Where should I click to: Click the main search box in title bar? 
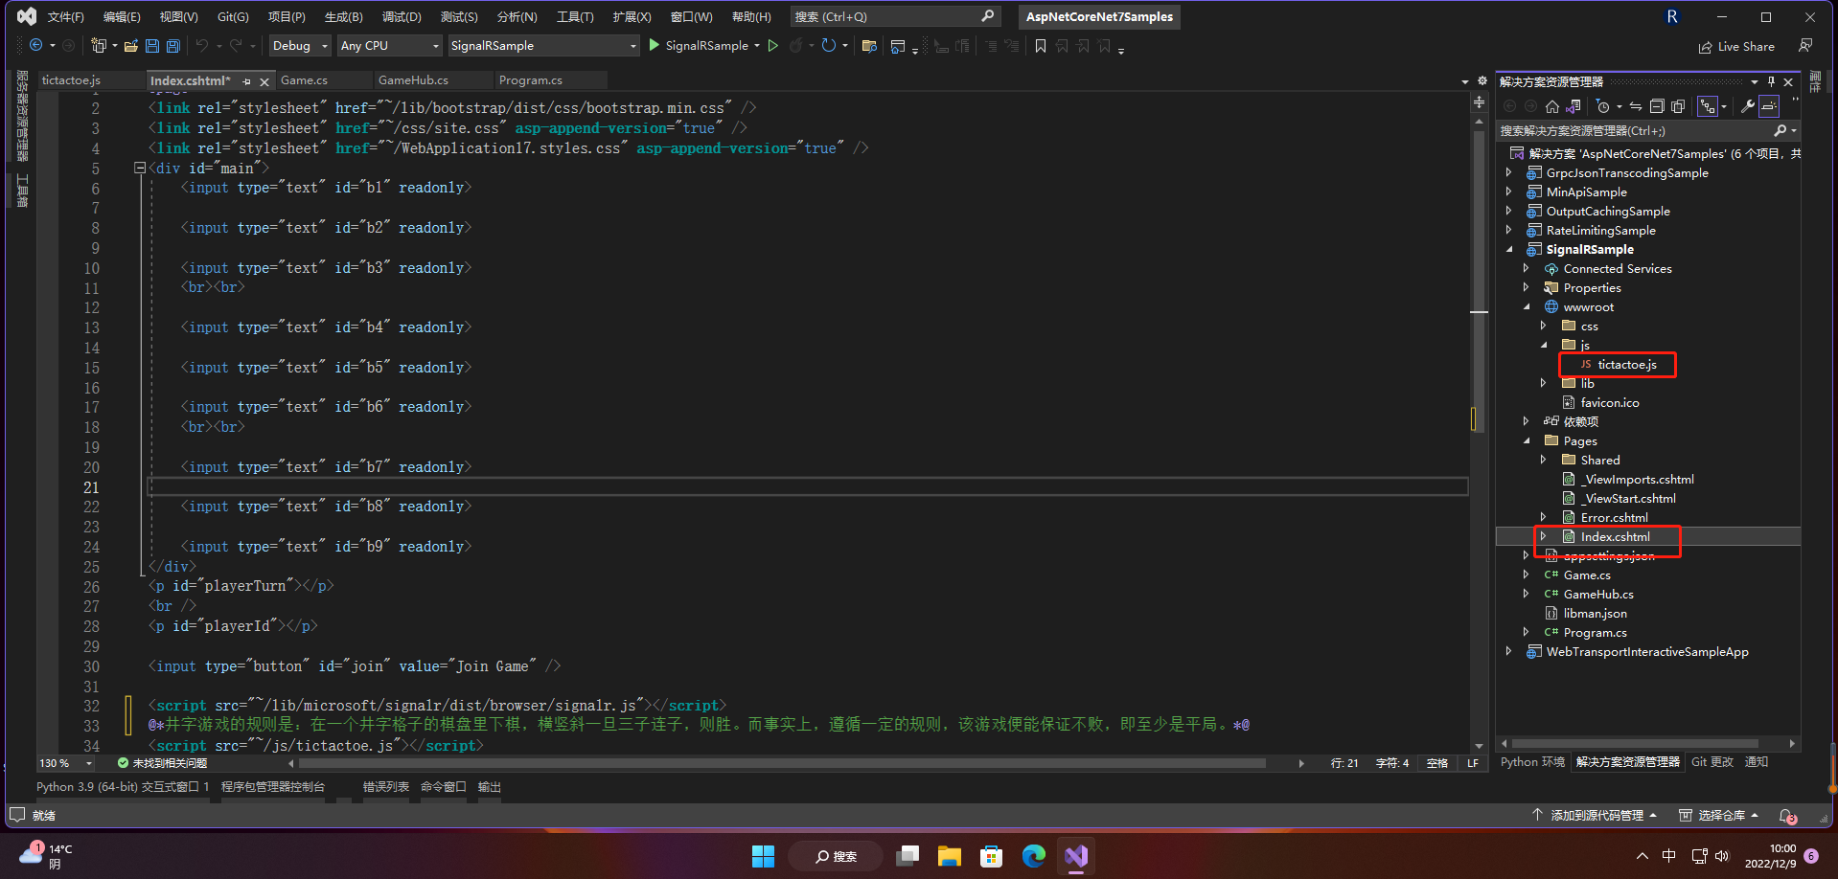coord(895,17)
